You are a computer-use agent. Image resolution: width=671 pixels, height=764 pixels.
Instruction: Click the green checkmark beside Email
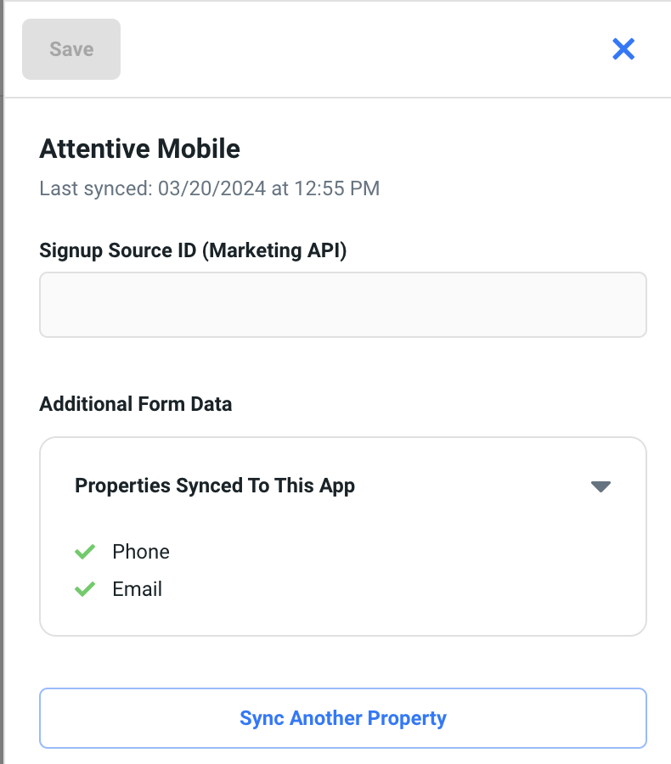pos(85,589)
